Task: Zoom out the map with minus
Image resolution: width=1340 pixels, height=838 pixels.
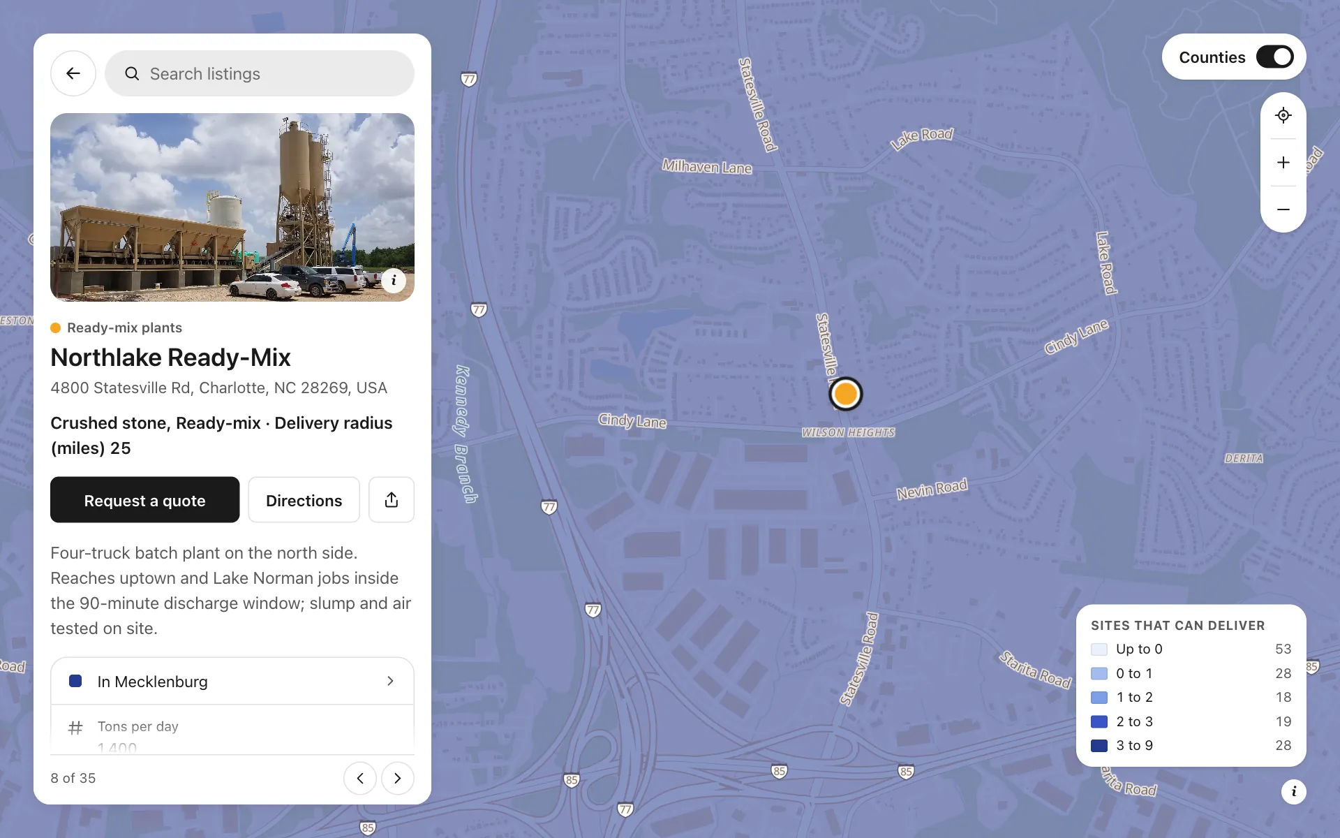Action: [1283, 209]
